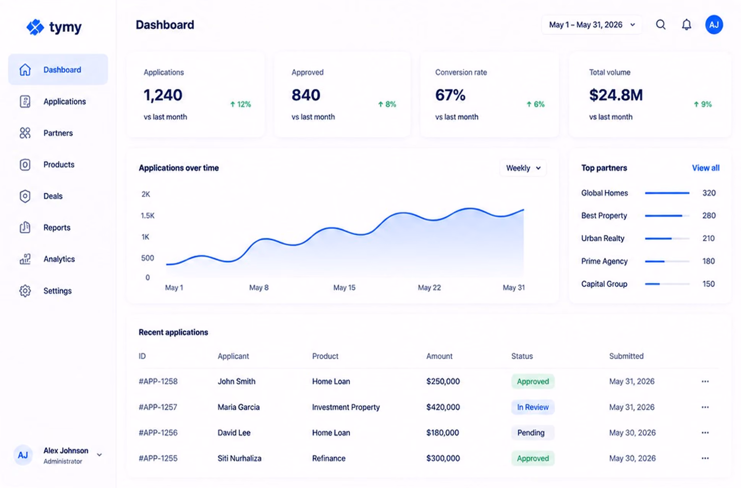Click the Applicant column header

[233, 356]
